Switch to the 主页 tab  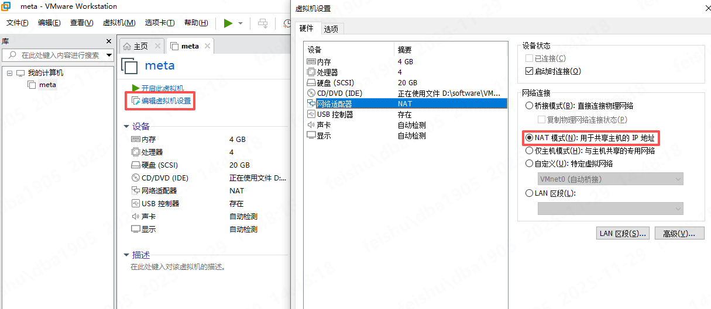[141, 46]
